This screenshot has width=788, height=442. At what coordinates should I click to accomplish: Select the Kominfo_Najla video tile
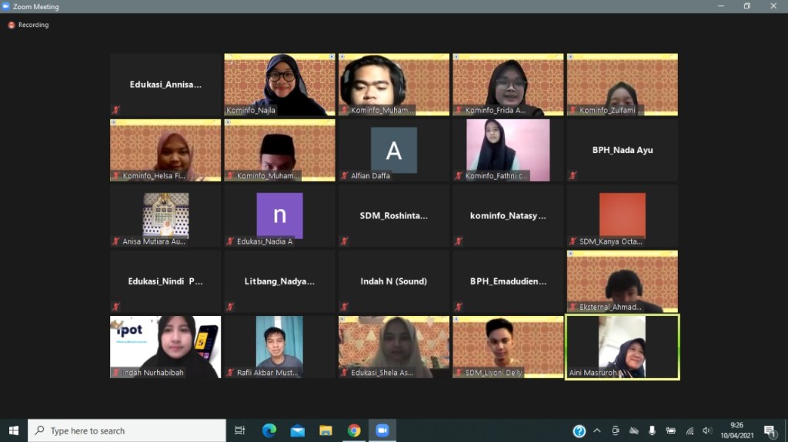pos(279,85)
